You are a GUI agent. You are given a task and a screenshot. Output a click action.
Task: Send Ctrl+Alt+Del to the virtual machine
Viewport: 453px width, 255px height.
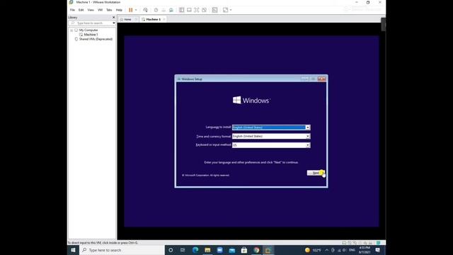click(x=145, y=10)
